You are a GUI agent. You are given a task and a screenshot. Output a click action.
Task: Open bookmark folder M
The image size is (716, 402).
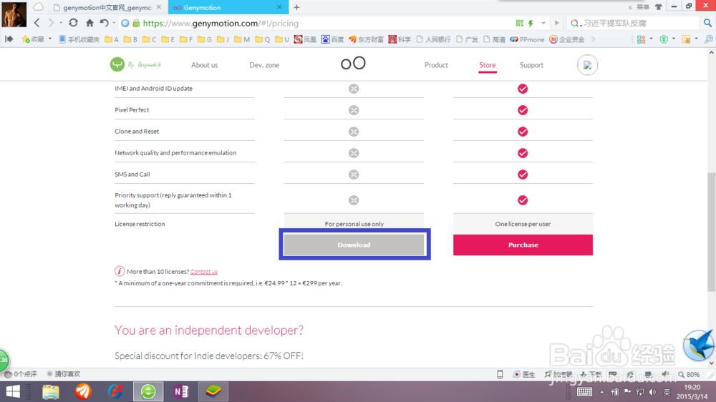pos(242,39)
